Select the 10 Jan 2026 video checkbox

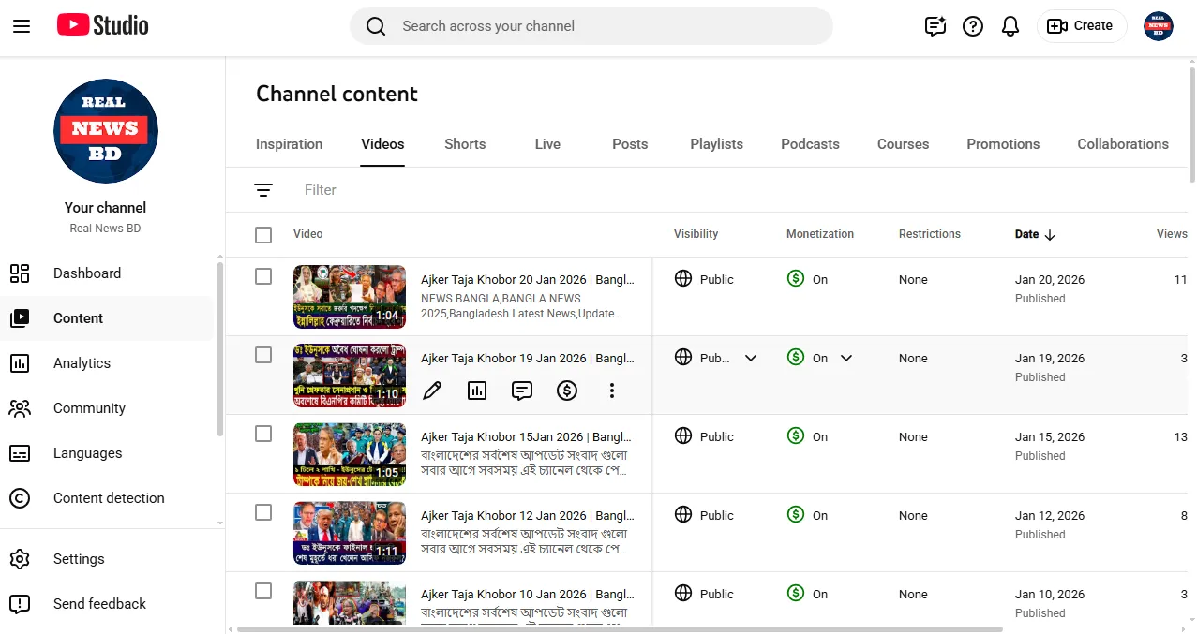(263, 591)
